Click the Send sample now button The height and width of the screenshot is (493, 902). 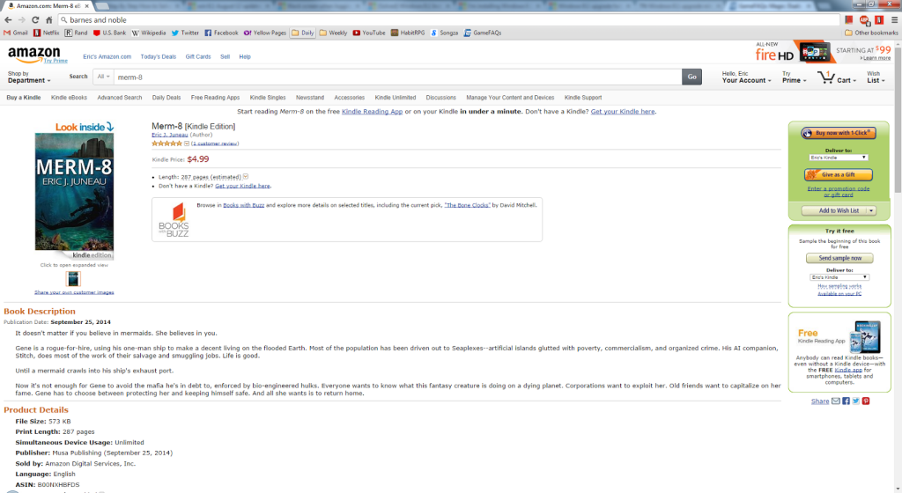pyautogui.click(x=839, y=259)
